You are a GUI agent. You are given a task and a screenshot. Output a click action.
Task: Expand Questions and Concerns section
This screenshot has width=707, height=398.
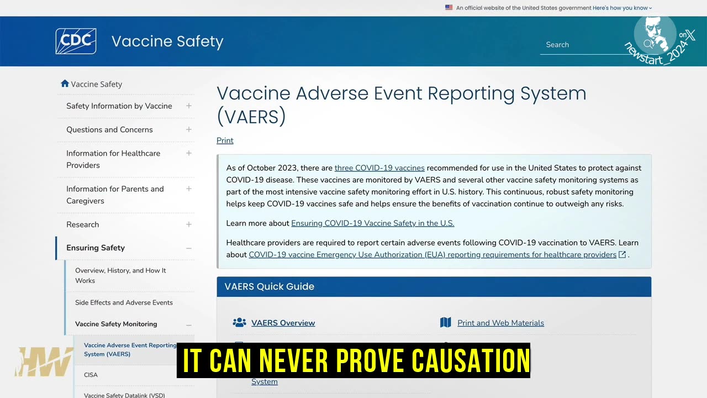tap(189, 129)
